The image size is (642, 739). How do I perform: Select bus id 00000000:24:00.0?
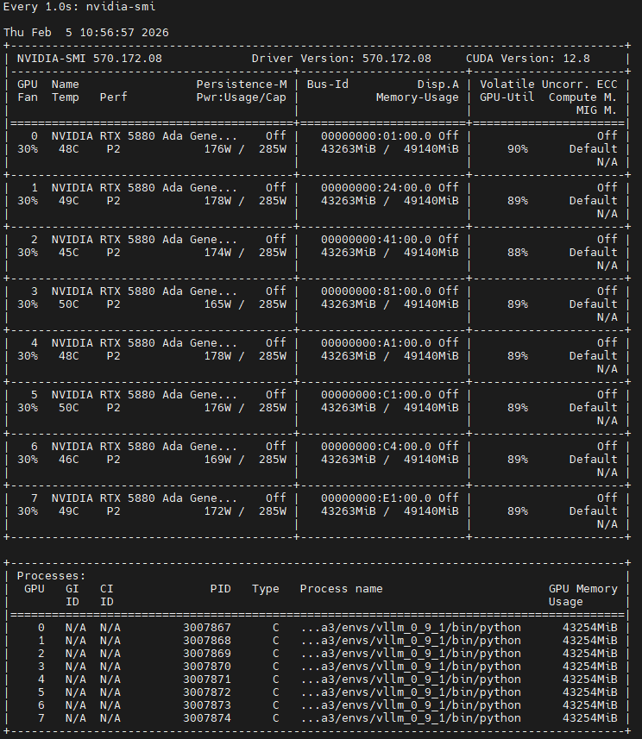[x=376, y=188]
